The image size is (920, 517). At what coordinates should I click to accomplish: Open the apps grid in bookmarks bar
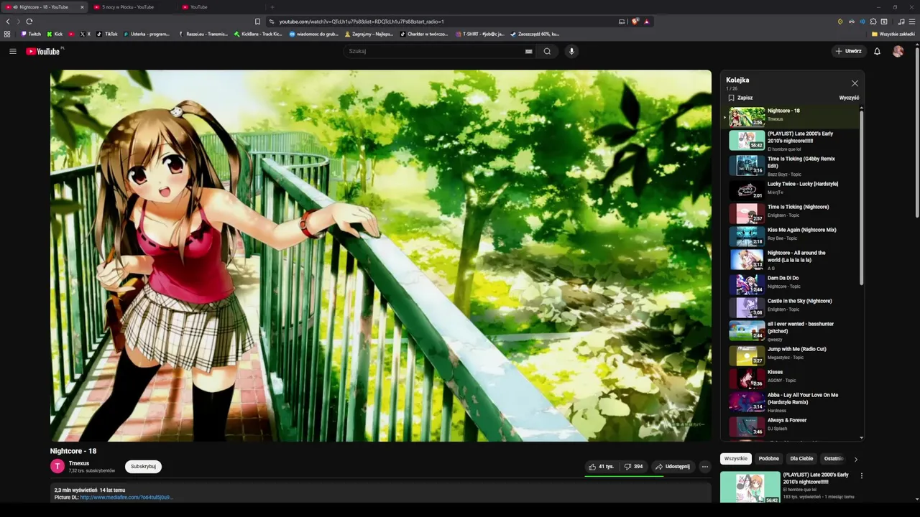click(x=7, y=34)
